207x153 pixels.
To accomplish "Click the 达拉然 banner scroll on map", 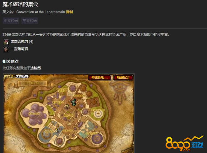I will [33, 84].
